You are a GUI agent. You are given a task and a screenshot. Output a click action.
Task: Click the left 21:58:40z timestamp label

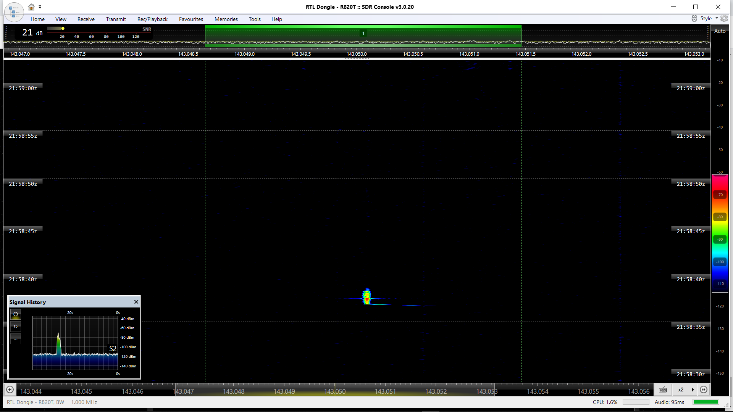pyautogui.click(x=23, y=279)
